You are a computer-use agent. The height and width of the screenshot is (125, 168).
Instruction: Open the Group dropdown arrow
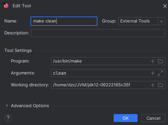pyautogui.click(x=161, y=21)
